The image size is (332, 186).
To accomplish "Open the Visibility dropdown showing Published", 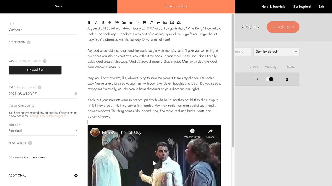I will pyautogui.click(x=43, y=130).
